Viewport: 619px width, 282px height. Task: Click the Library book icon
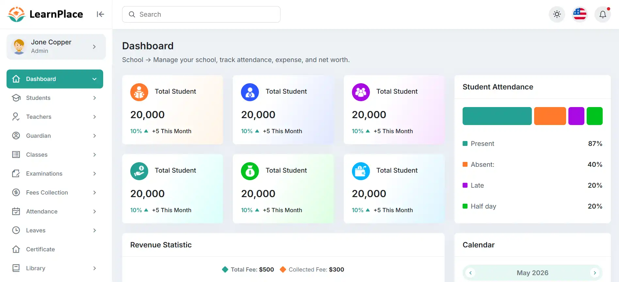point(16,268)
